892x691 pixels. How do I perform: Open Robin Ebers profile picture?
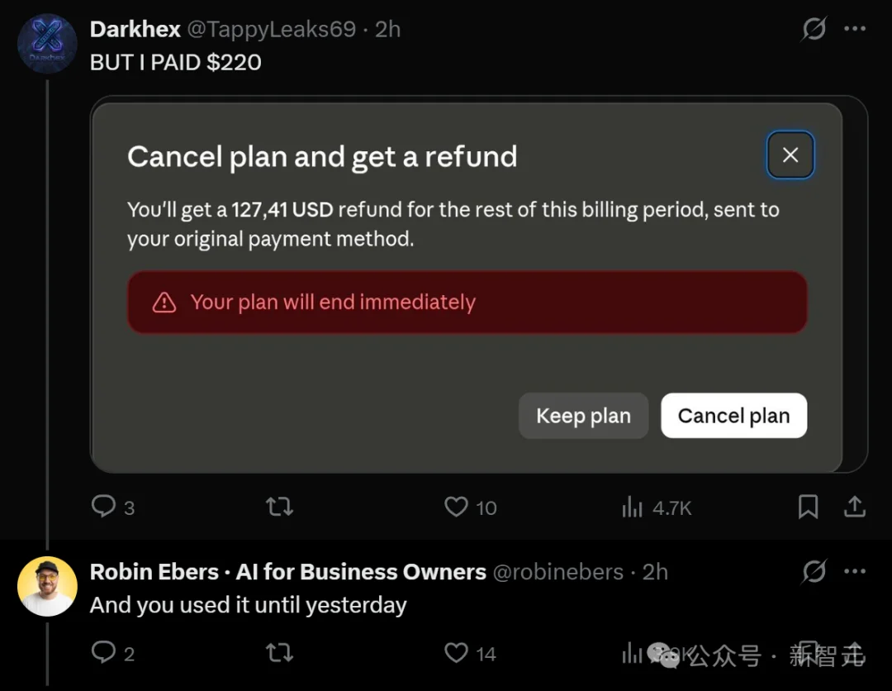pos(47,586)
